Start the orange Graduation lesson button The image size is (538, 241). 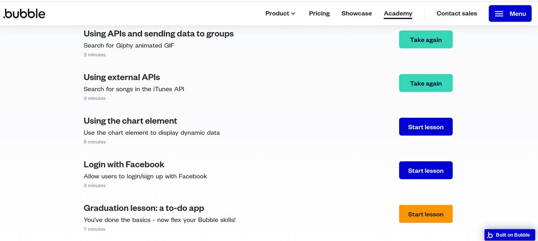click(426, 214)
